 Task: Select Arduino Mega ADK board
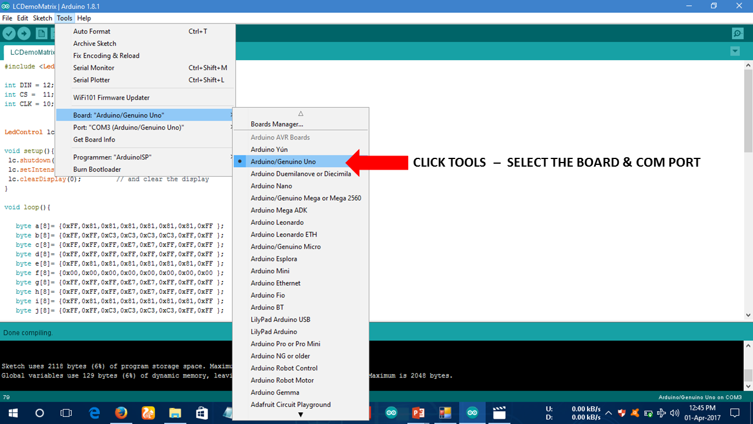pos(301,210)
